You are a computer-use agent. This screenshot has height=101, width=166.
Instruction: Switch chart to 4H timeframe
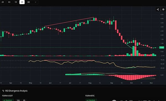click(9, 2)
